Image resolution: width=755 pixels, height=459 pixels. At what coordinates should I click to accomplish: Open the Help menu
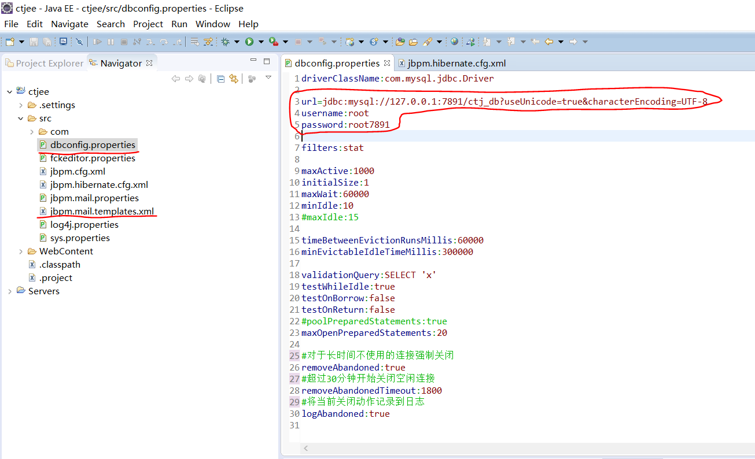click(248, 24)
